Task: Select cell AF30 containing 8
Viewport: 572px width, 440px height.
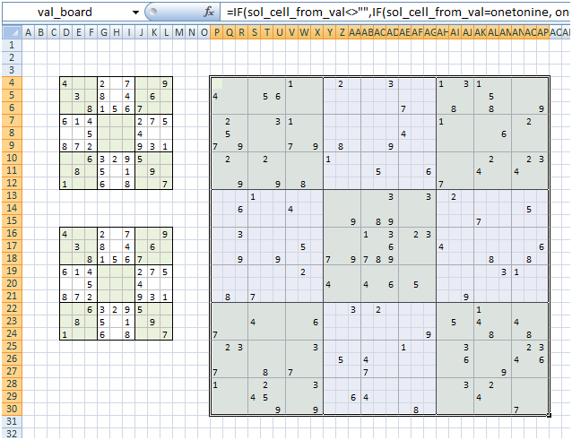Action: (x=417, y=410)
